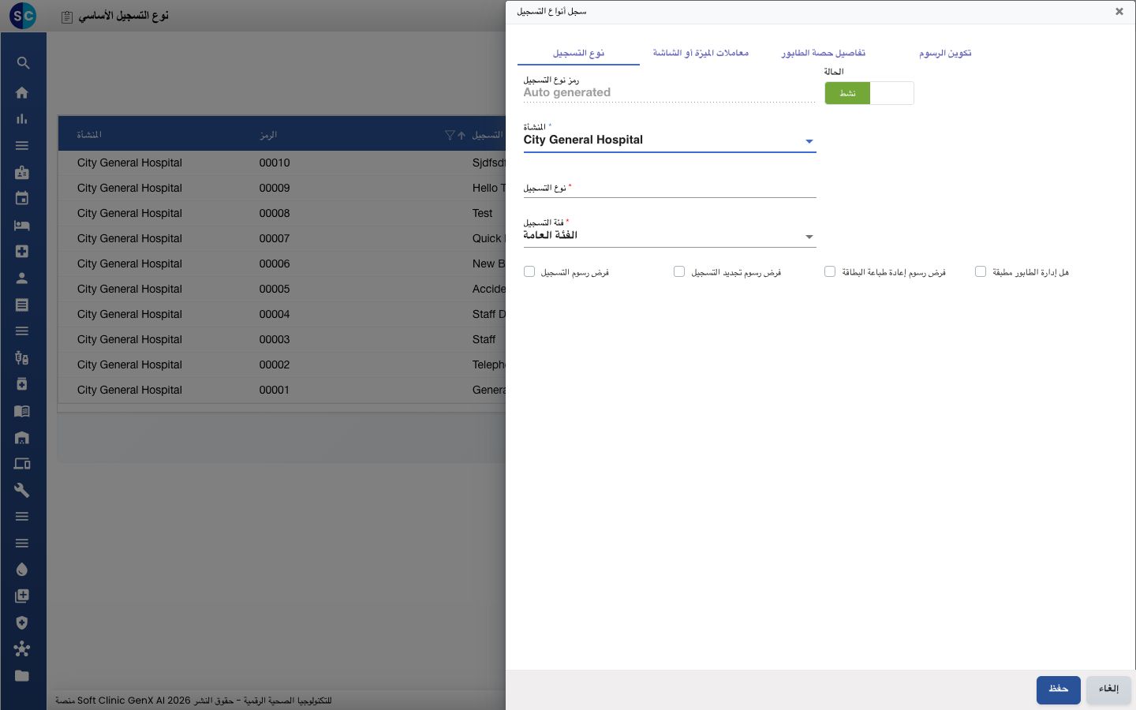Click the search magnifier icon in sidebar
1136x710 pixels.
22,63
